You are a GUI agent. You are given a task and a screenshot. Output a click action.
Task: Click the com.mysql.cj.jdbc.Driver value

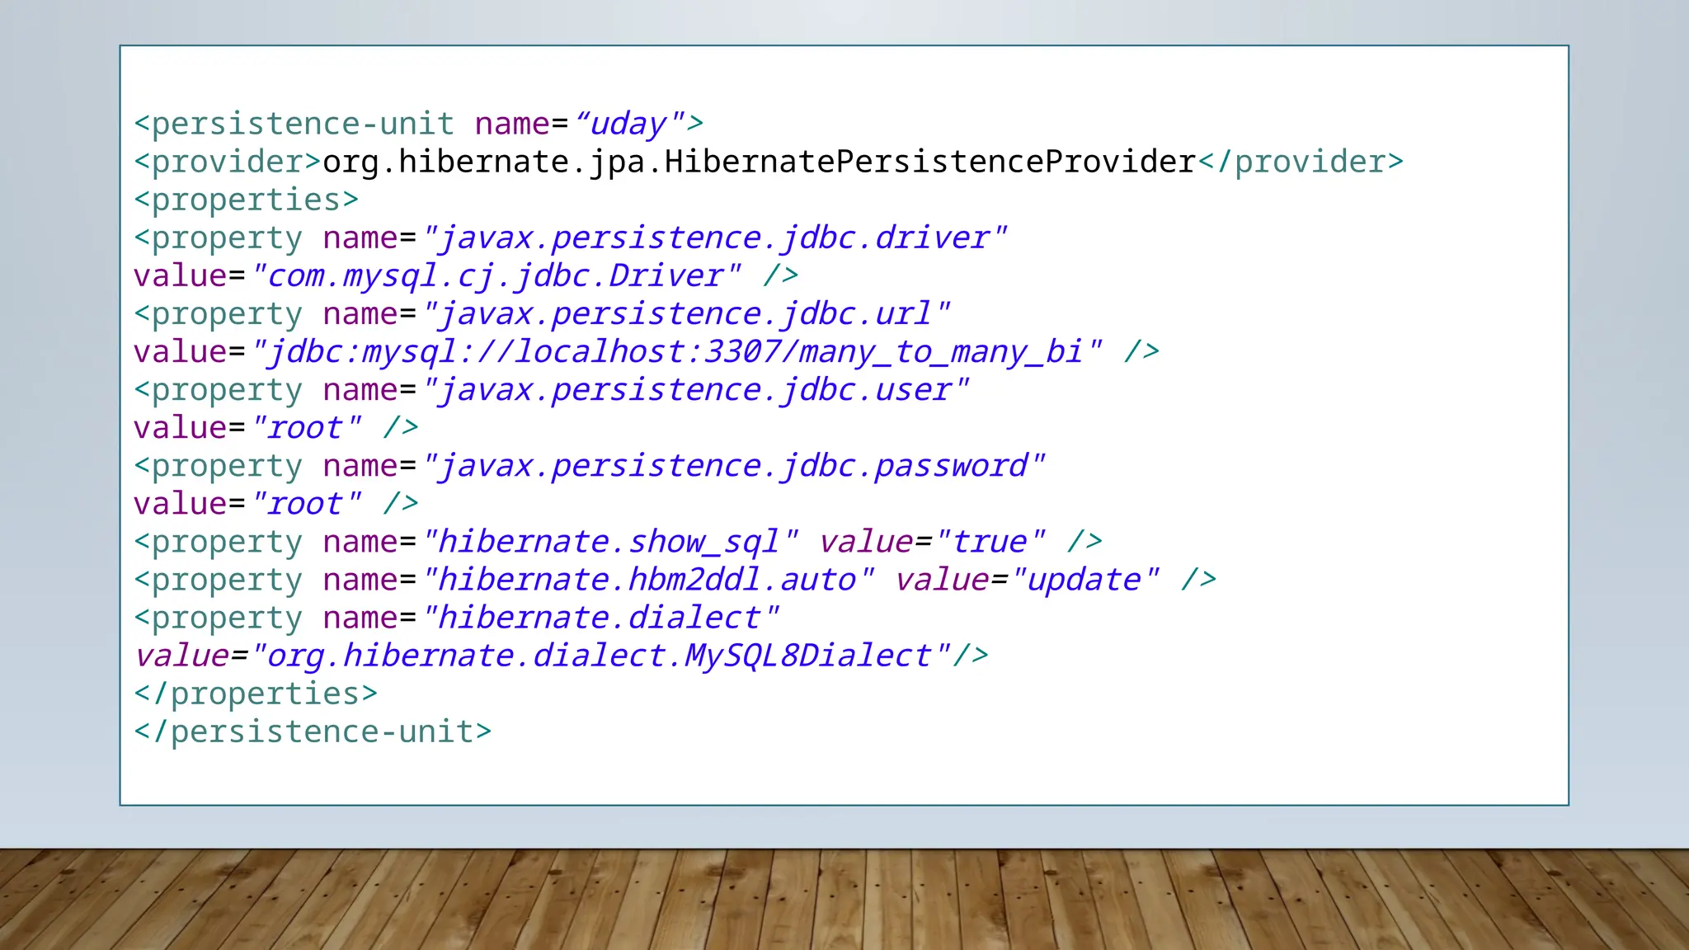click(x=496, y=275)
